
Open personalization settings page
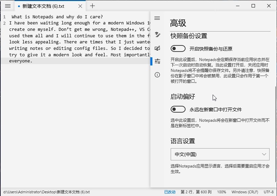coord(157,48)
